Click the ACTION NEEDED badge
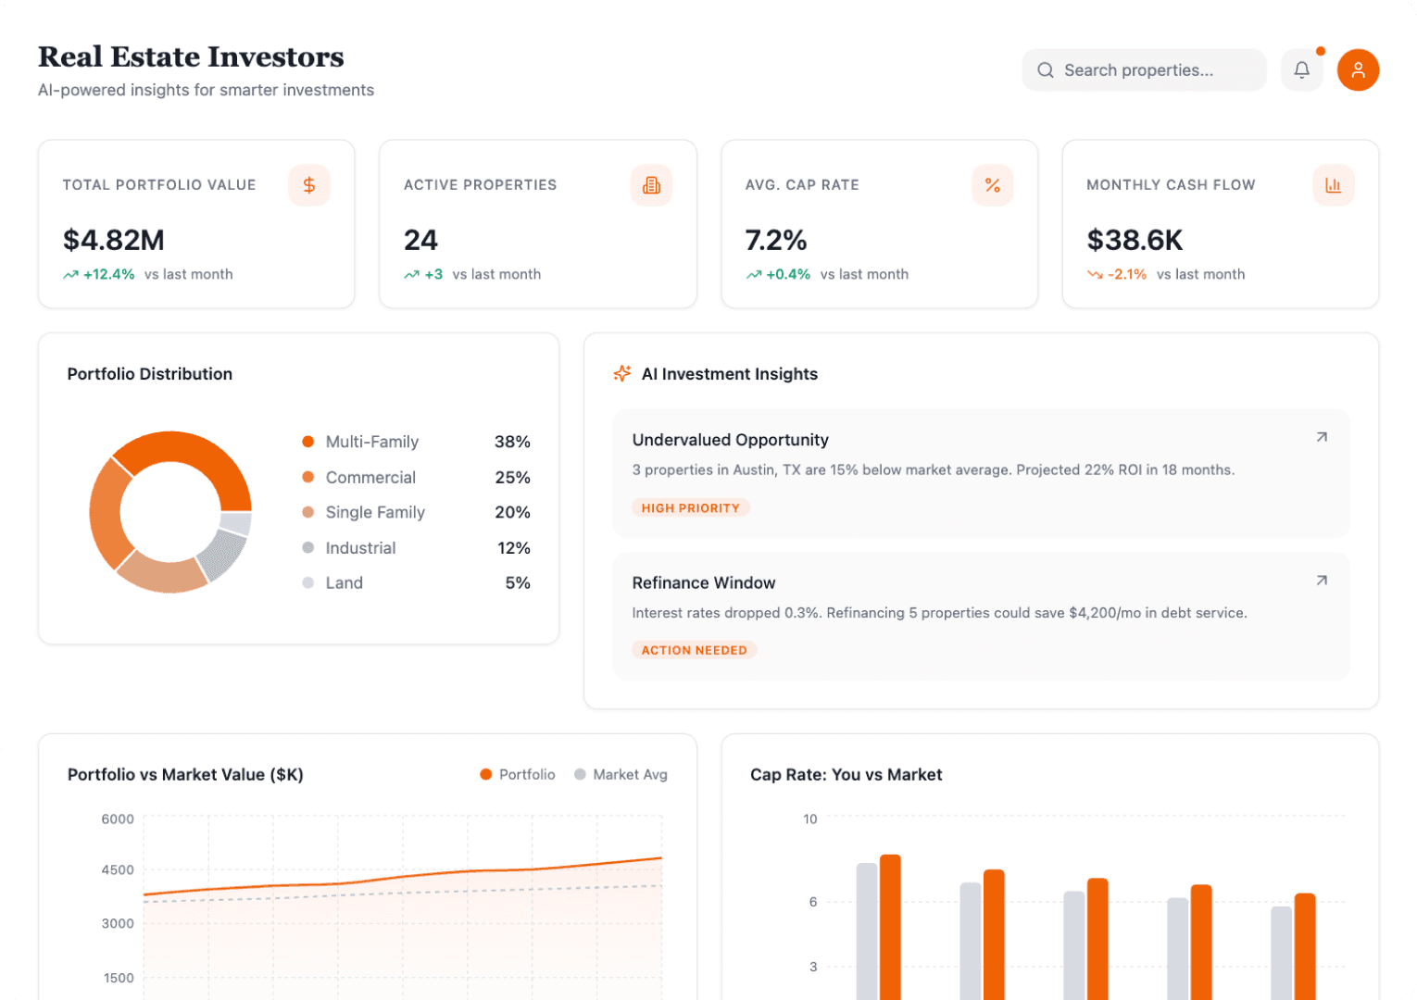The width and height of the screenshot is (1417, 1000). click(694, 649)
